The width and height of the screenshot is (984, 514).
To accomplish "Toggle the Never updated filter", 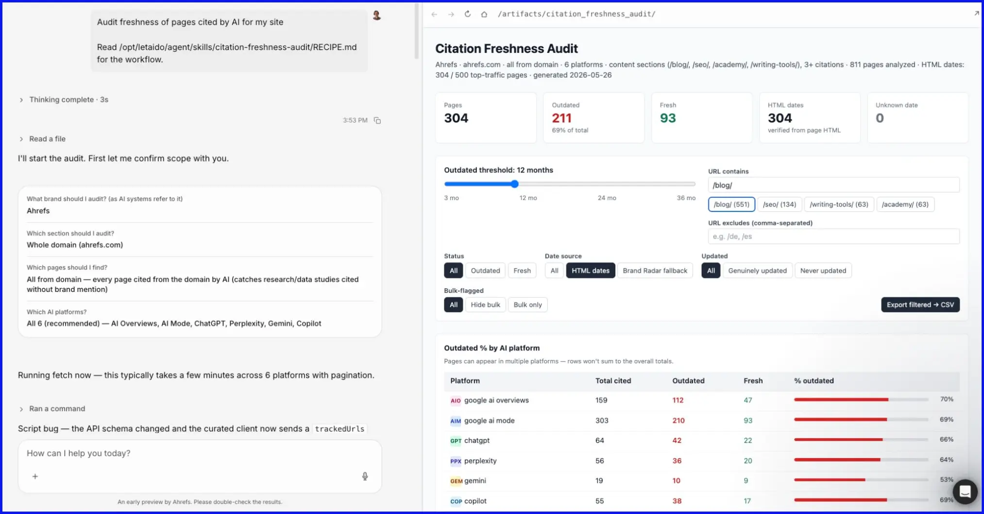I will coord(823,271).
